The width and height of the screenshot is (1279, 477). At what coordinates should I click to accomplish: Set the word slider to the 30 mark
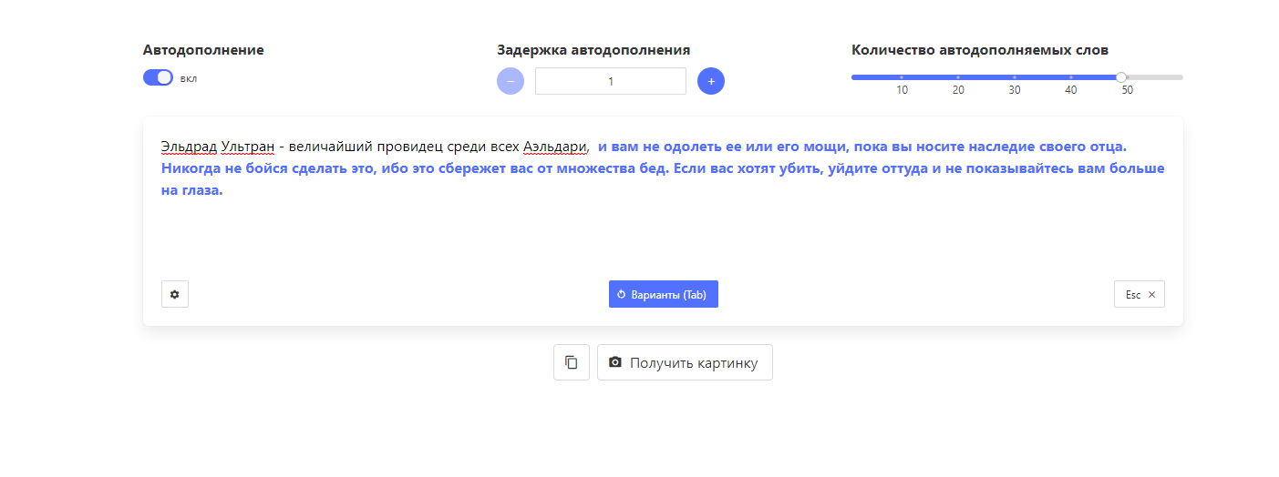(x=1015, y=77)
